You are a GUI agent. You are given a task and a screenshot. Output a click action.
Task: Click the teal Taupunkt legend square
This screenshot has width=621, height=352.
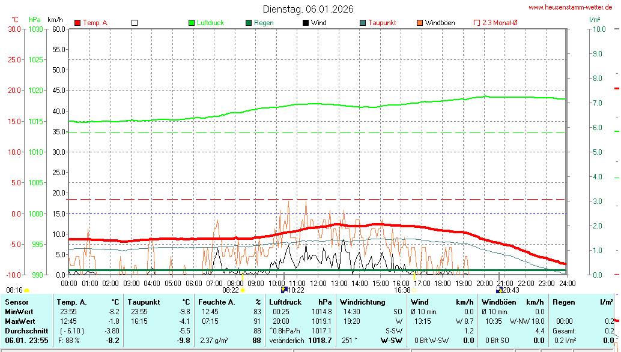(363, 23)
